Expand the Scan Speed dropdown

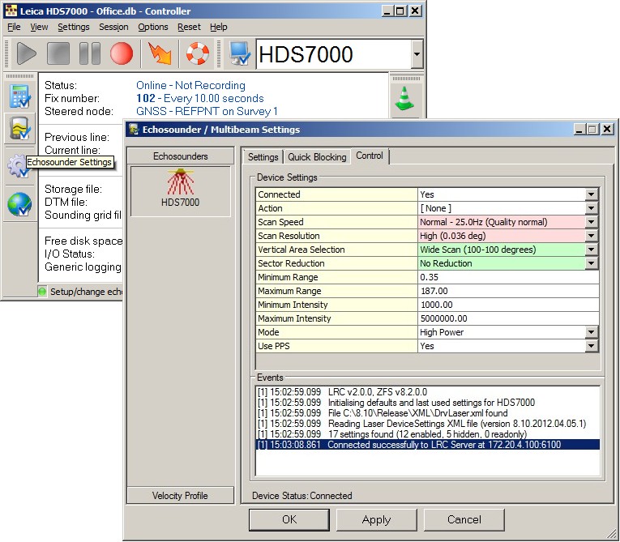coord(591,222)
